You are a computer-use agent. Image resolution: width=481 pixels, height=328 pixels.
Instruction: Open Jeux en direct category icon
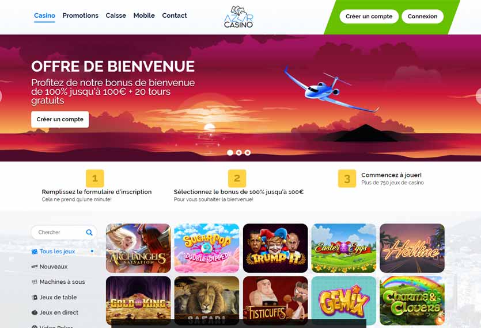click(35, 312)
